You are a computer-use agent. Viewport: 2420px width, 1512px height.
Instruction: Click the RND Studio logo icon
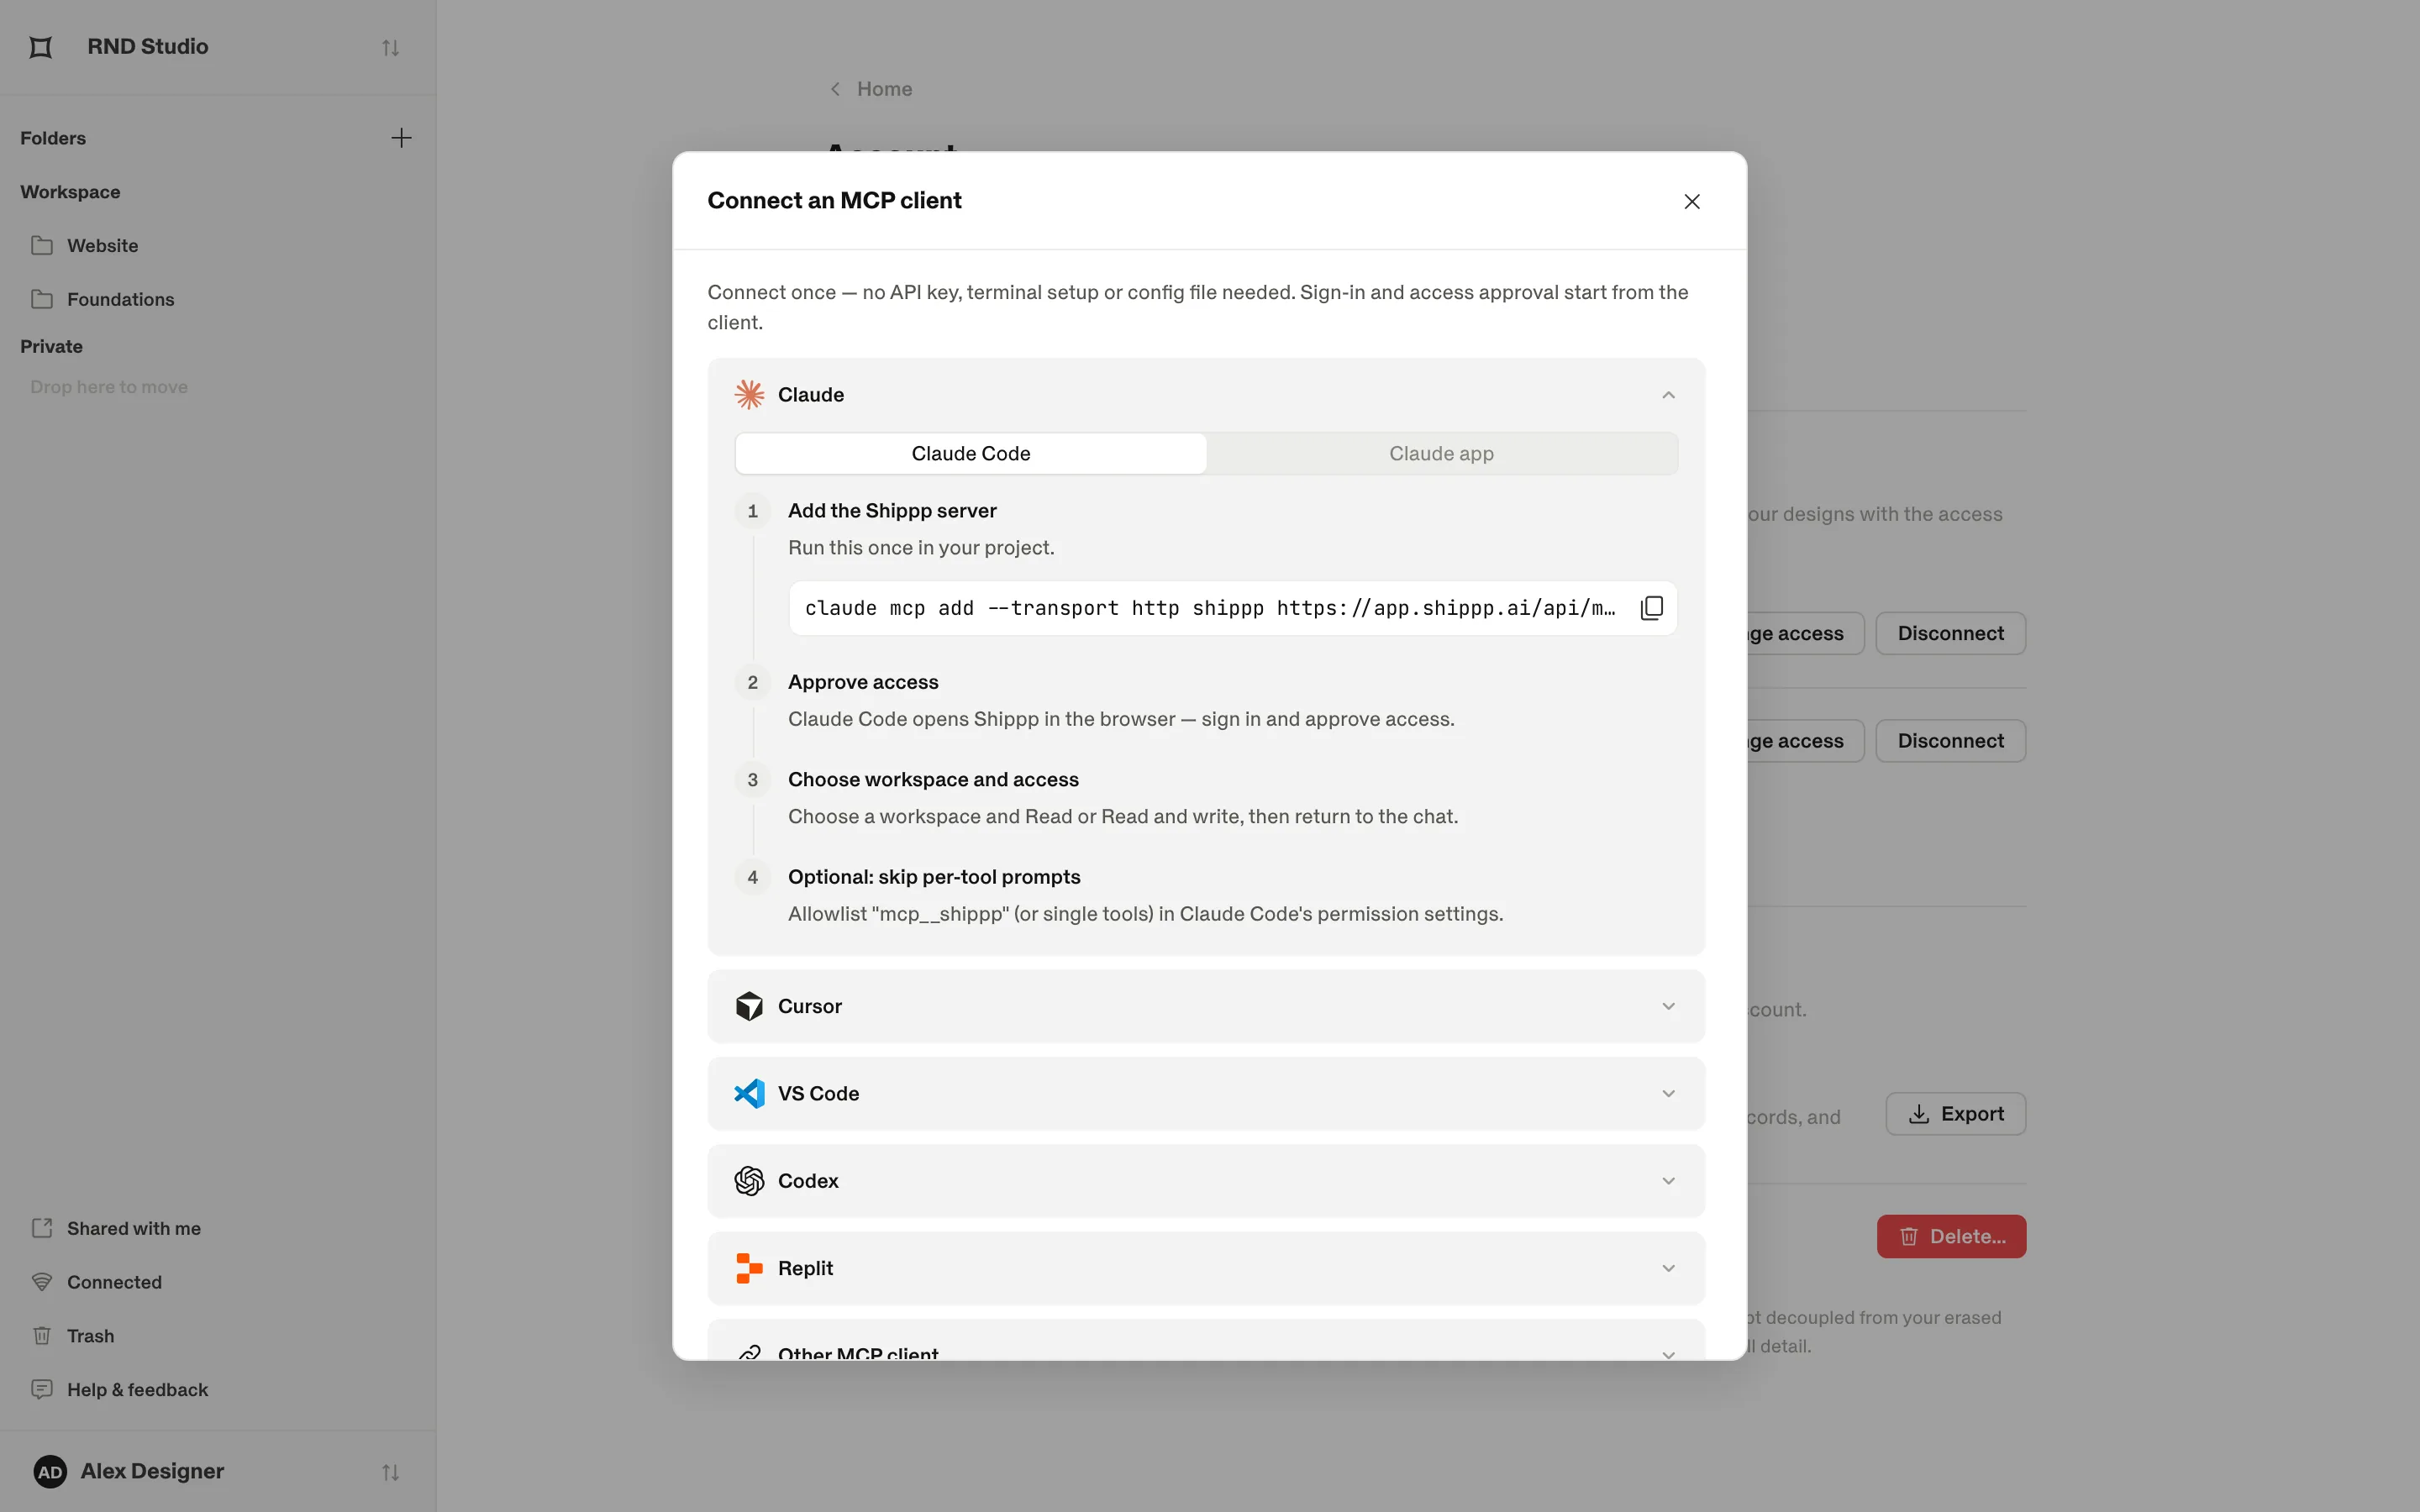[41, 47]
